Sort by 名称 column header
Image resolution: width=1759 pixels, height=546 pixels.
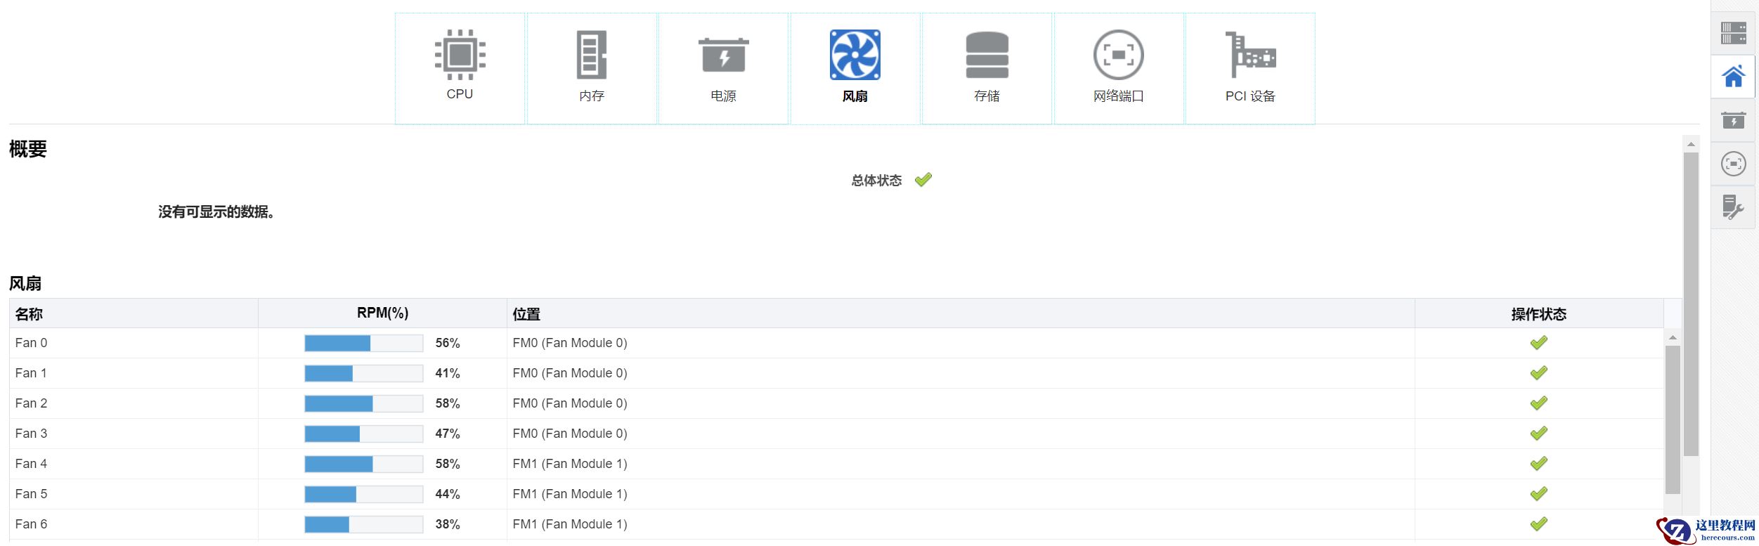pos(134,313)
